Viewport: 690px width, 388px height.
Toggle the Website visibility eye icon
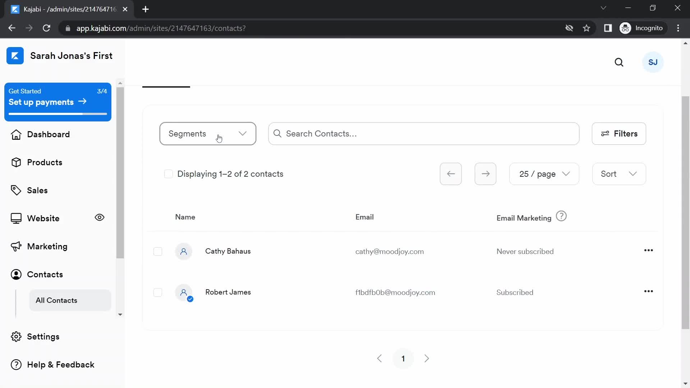(100, 217)
